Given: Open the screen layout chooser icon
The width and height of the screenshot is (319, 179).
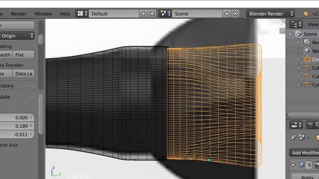Looking at the screenshot, I should (82, 13).
